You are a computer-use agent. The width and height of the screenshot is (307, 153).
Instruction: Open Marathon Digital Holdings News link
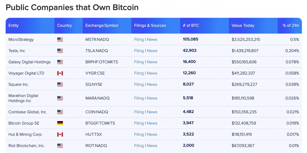click(x=152, y=98)
